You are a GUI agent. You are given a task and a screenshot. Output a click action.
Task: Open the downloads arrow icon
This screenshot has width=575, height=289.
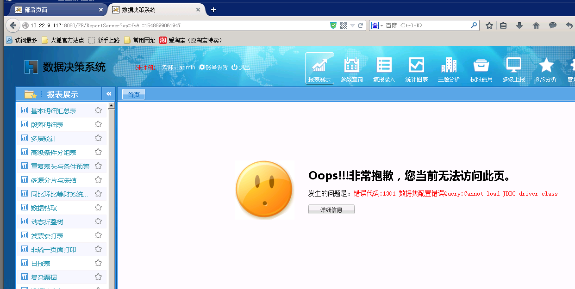pos(519,25)
